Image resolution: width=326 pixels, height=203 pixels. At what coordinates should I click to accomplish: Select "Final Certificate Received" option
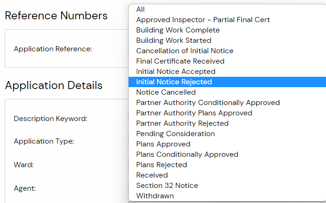180,61
